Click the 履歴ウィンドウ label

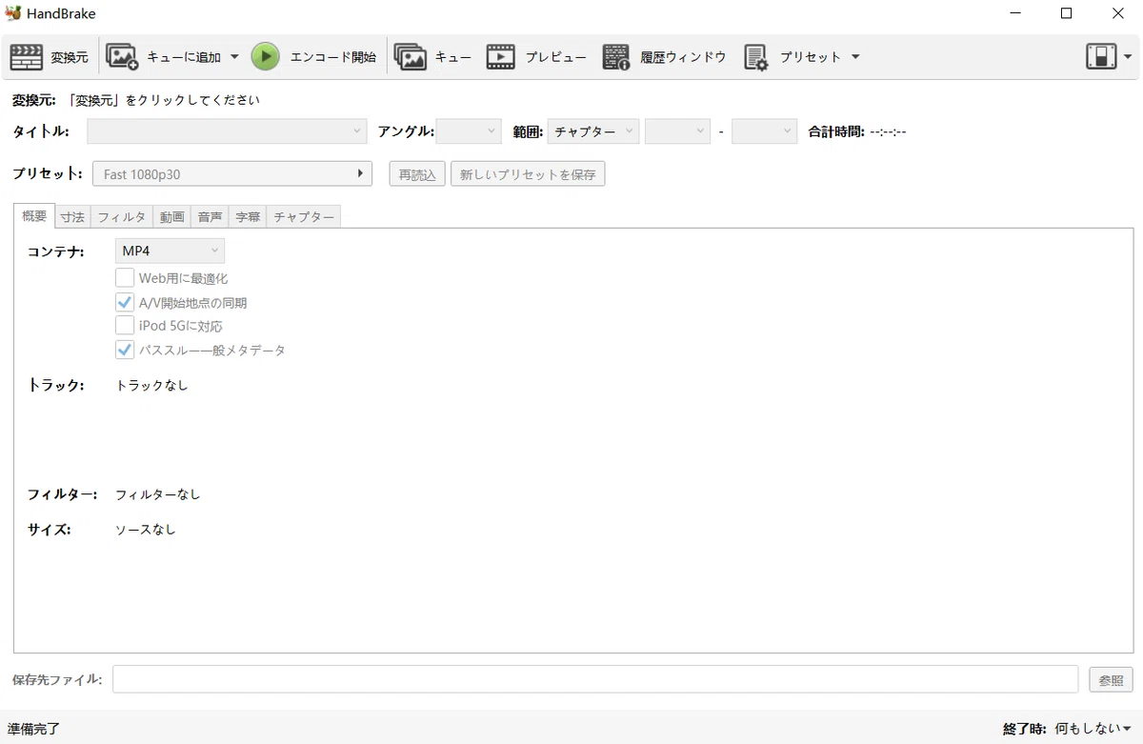[683, 57]
